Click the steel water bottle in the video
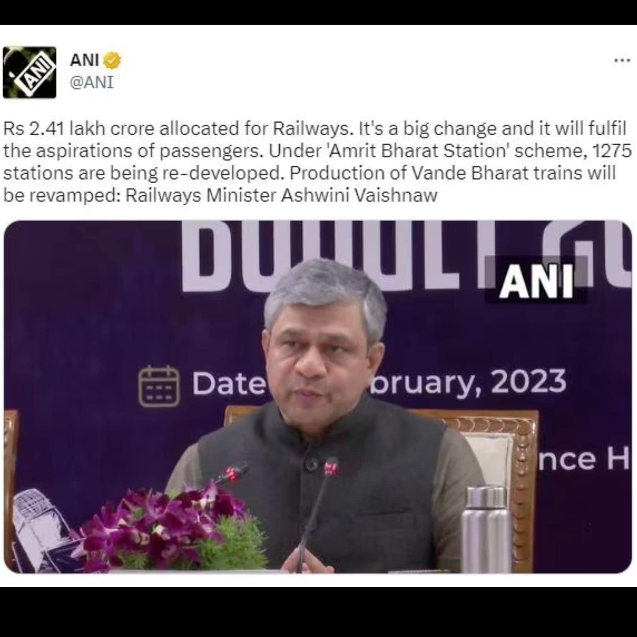 (486, 528)
